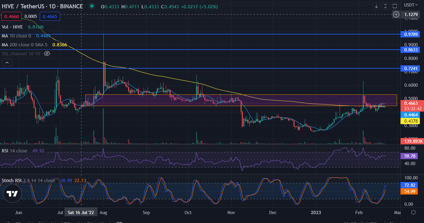Open chart settings gear icon
The width and height of the screenshot is (424, 223).
413,212
